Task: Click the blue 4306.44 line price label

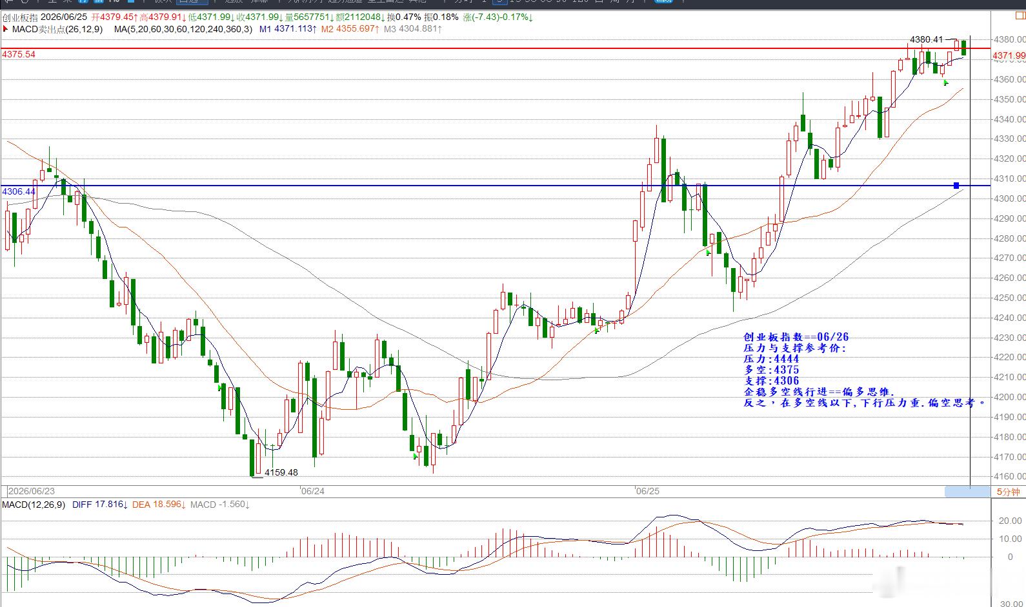Action: click(19, 192)
